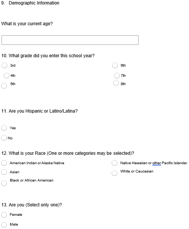Select No for Hispanic or Latino
The height and width of the screenshot is (229, 189).
(x=4, y=138)
